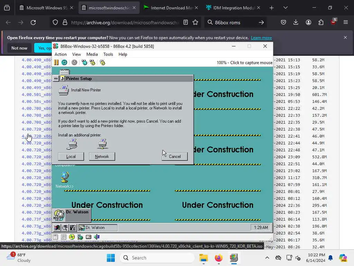Click the Network button in Printer Setup
The width and height of the screenshot is (354, 266).
click(102, 157)
